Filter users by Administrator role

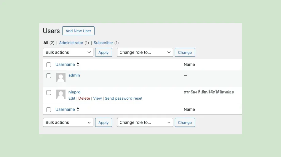coord(71,43)
